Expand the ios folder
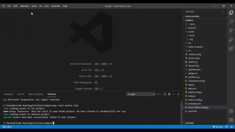The height and width of the screenshot is (132, 235). [x=205, y=43]
